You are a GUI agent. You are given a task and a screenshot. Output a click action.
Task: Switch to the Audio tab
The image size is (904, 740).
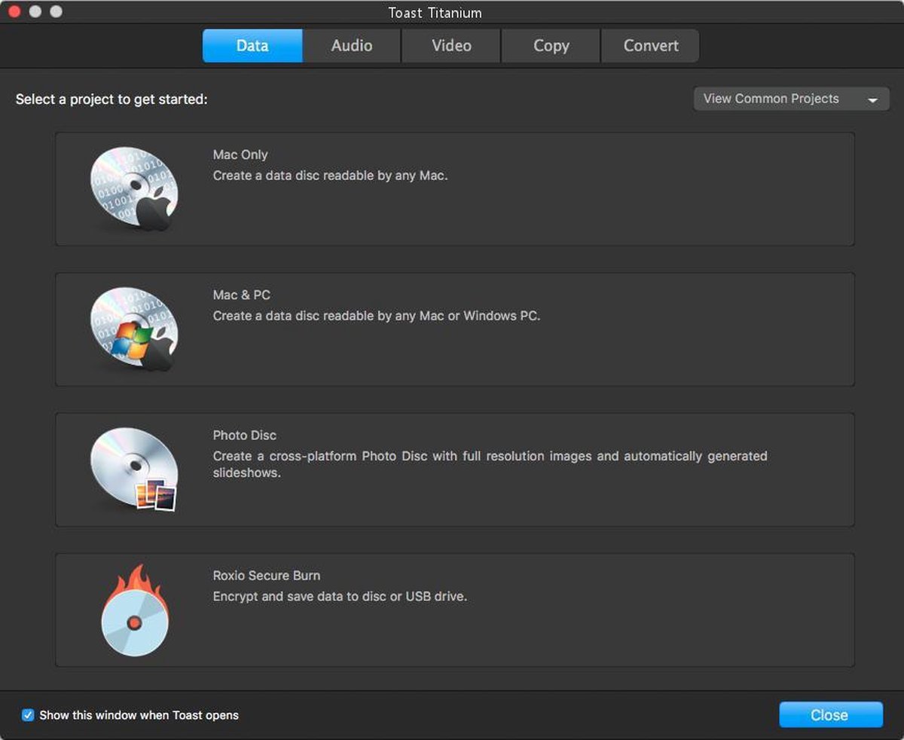(352, 45)
